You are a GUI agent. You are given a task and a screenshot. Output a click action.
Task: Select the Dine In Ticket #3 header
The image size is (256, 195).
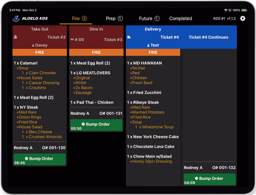pyautogui.click(x=96, y=37)
